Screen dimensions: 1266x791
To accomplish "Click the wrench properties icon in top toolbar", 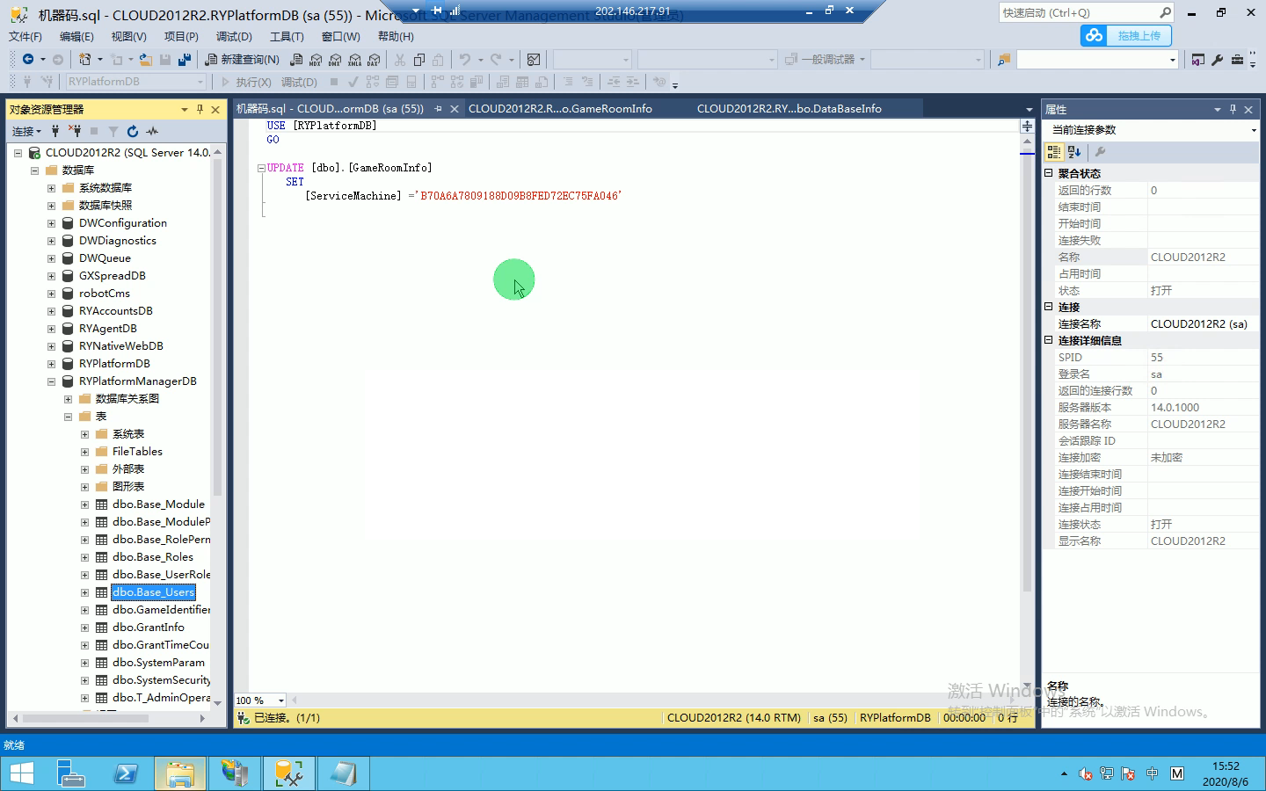I will (1218, 60).
